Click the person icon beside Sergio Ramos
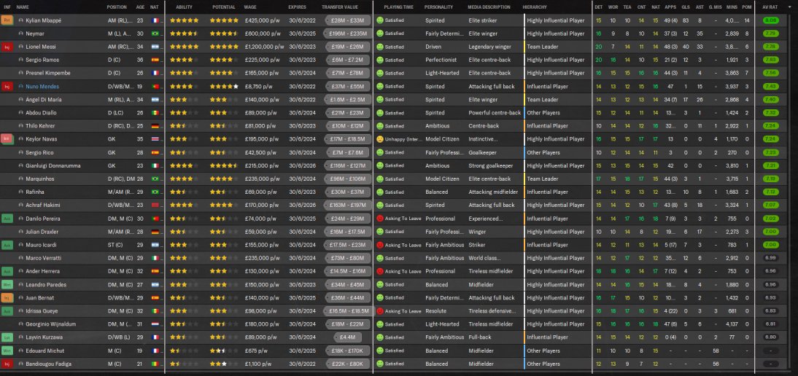798x376 pixels. click(x=21, y=60)
